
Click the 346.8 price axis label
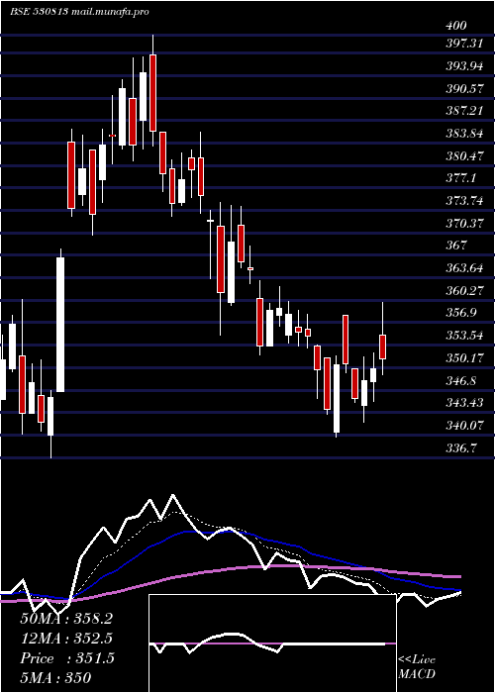(x=460, y=380)
